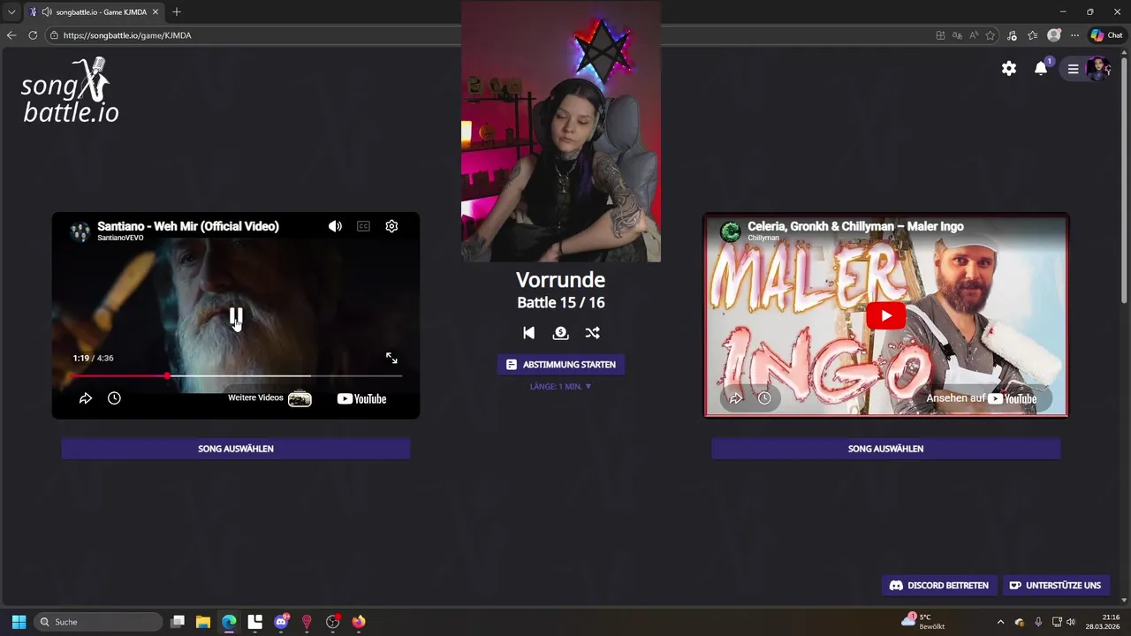Open Discord from the taskbar
1131x636 pixels.
281,622
